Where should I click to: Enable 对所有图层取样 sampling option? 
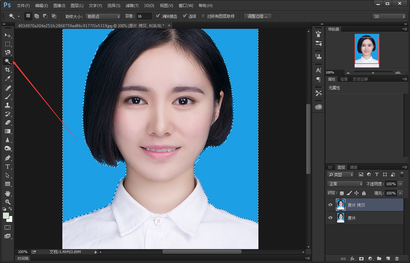click(x=203, y=16)
